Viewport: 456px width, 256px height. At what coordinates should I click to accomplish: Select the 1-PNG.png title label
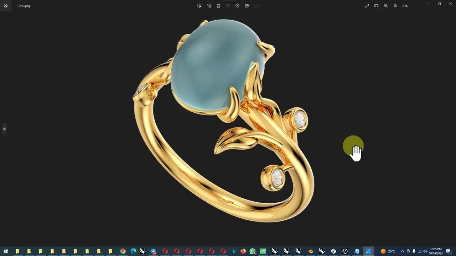[23, 6]
